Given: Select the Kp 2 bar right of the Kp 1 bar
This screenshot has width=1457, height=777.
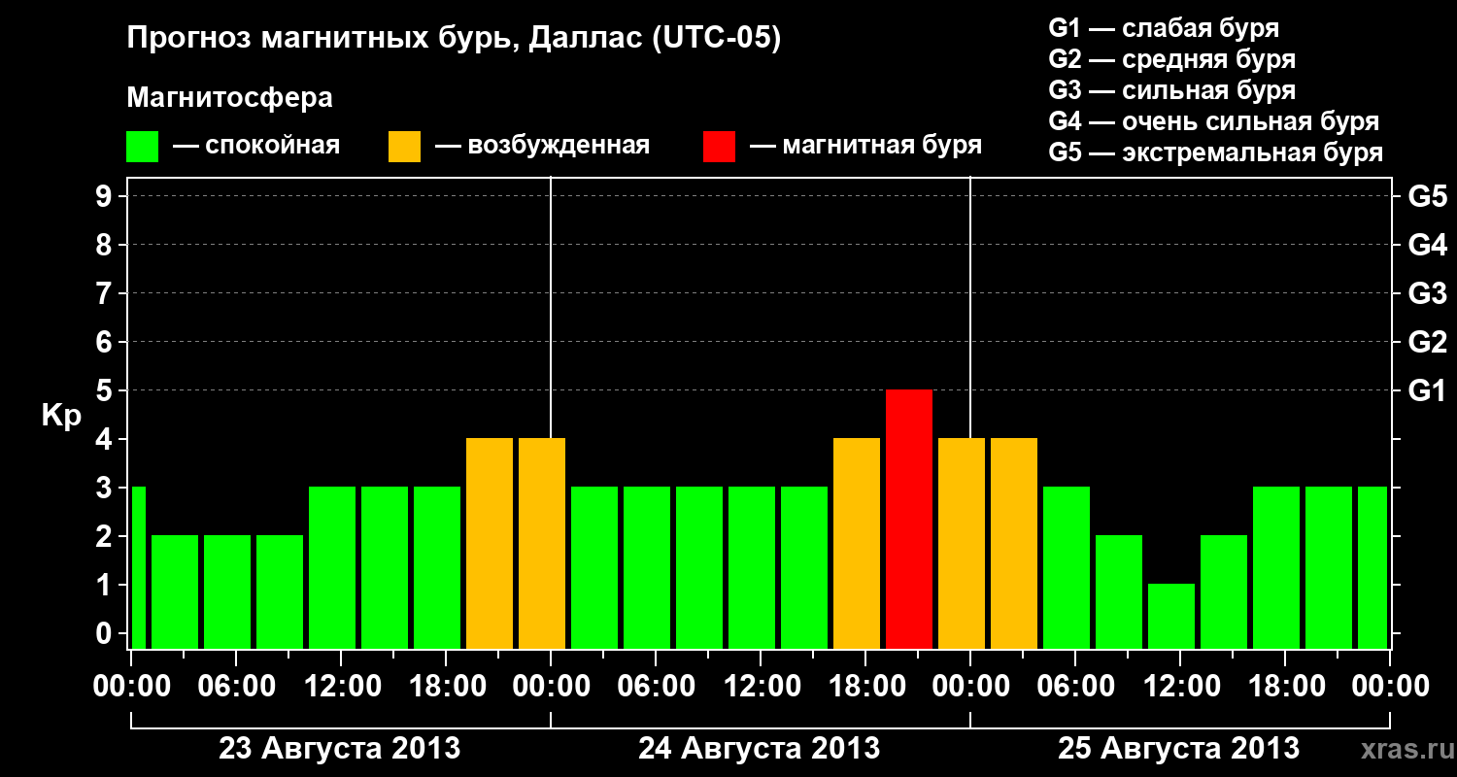Looking at the screenshot, I should [x=1224, y=592].
